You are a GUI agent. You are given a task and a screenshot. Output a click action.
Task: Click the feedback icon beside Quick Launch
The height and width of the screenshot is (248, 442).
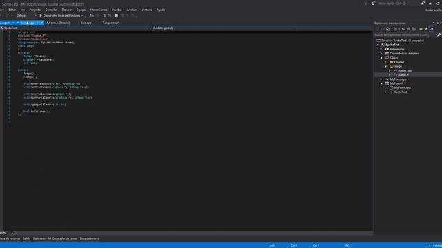tap(374, 3)
